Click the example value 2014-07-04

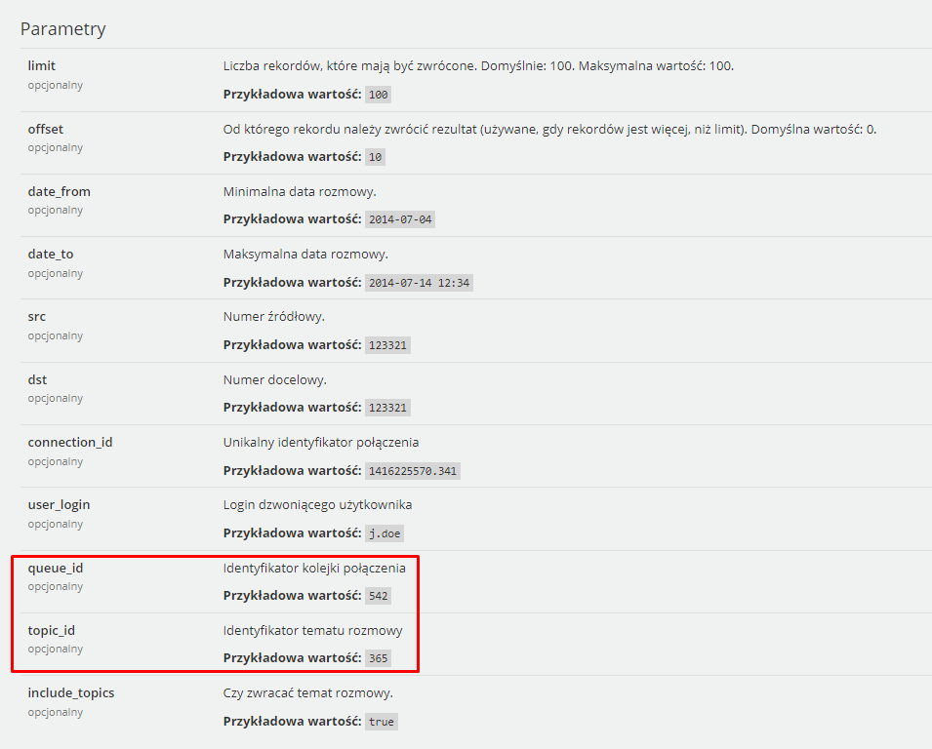pyautogui.click(x=400, y=219)
